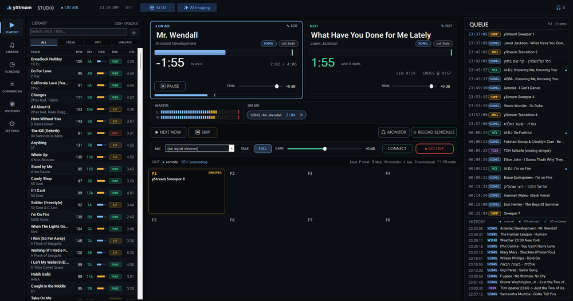Open the Schedule sidebar icon

point(12,67)
